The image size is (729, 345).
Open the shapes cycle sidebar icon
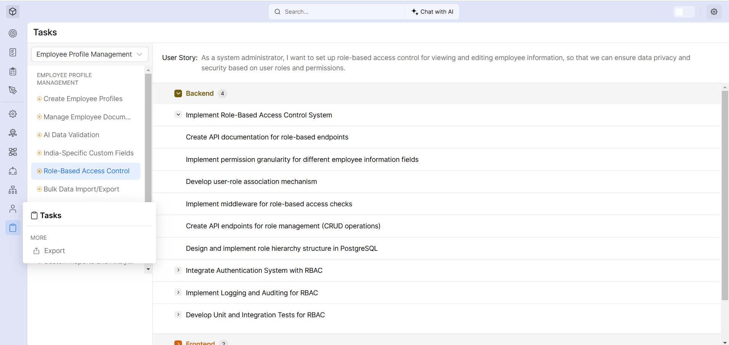click(x=13, y=171)
